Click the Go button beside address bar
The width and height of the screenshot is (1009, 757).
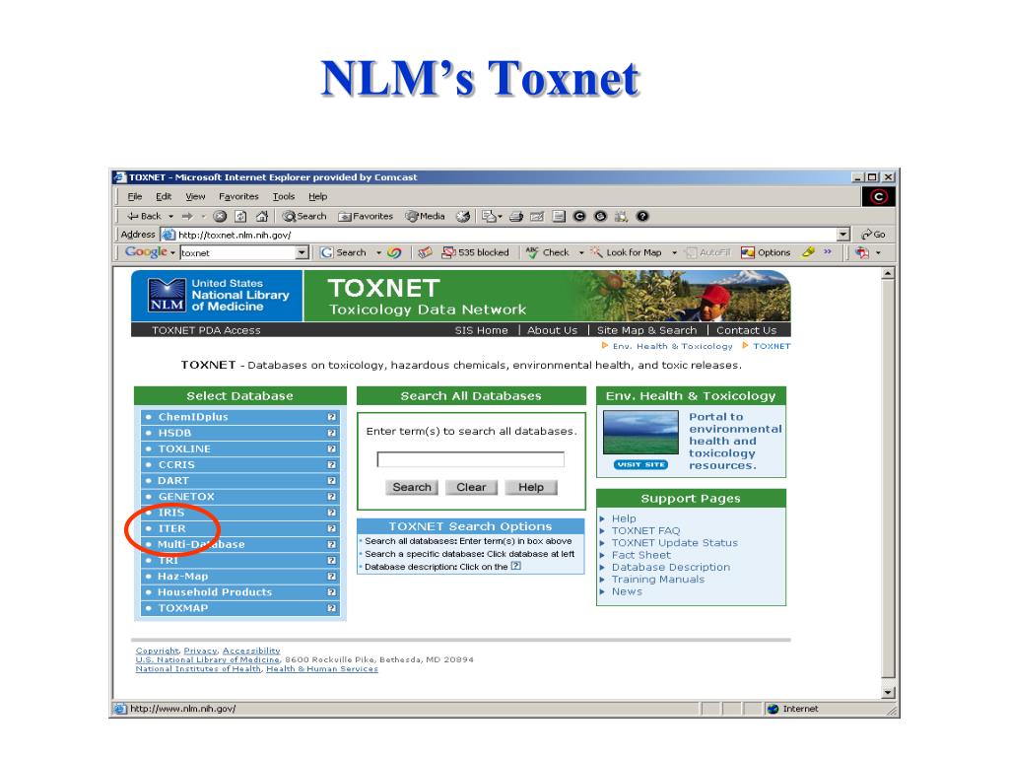tap(873, 235)
